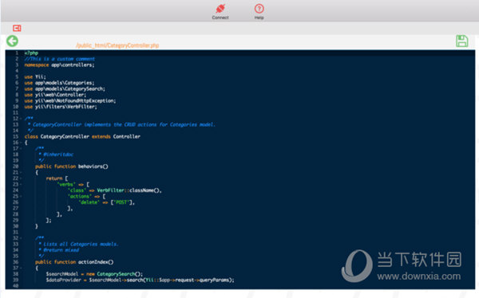This screenshot has height=298, width=479.
Task: Collapse the behaviors function fold at line 21
Action: point(21,172)
